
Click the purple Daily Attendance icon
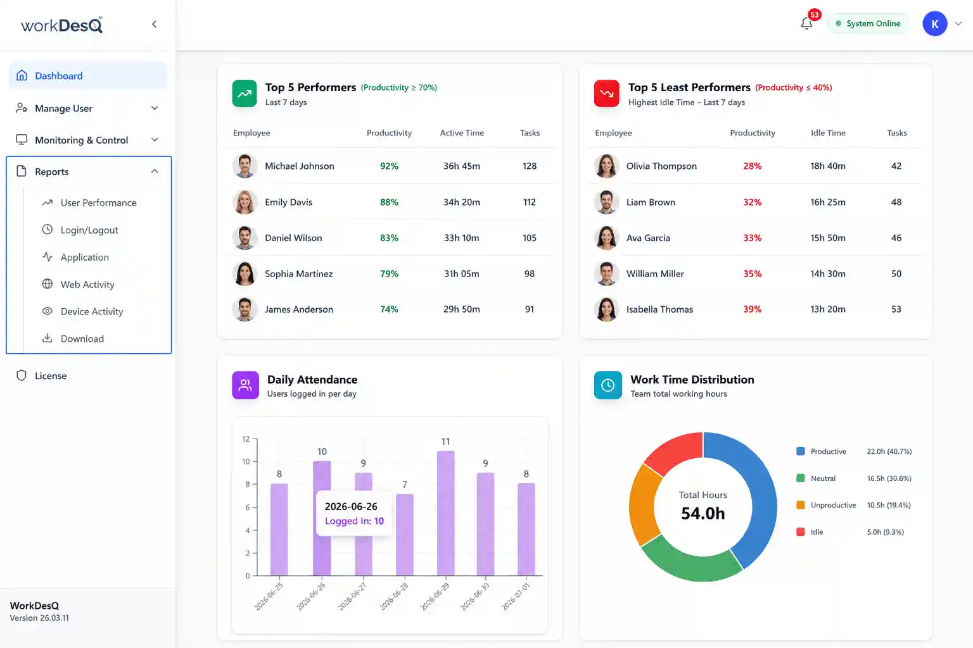245,385
